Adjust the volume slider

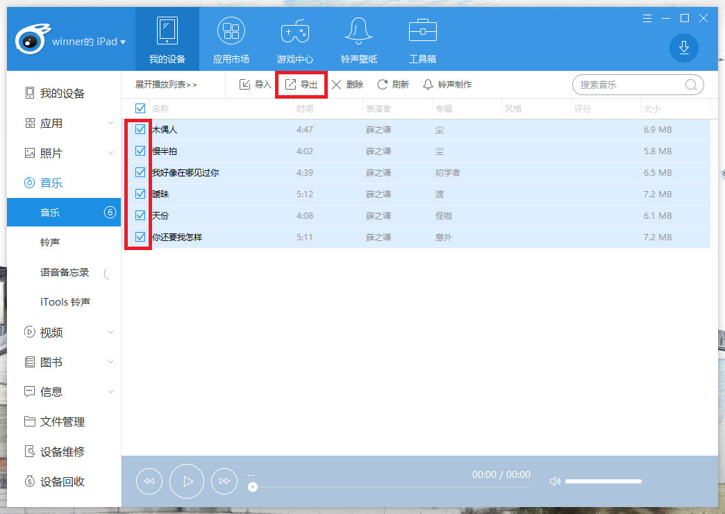[603, 481]
